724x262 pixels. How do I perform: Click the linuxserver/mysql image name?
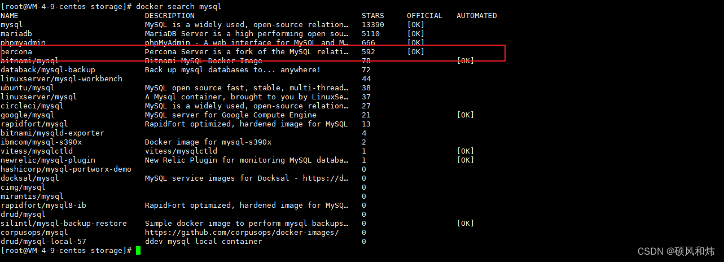[x=39, y=97]
